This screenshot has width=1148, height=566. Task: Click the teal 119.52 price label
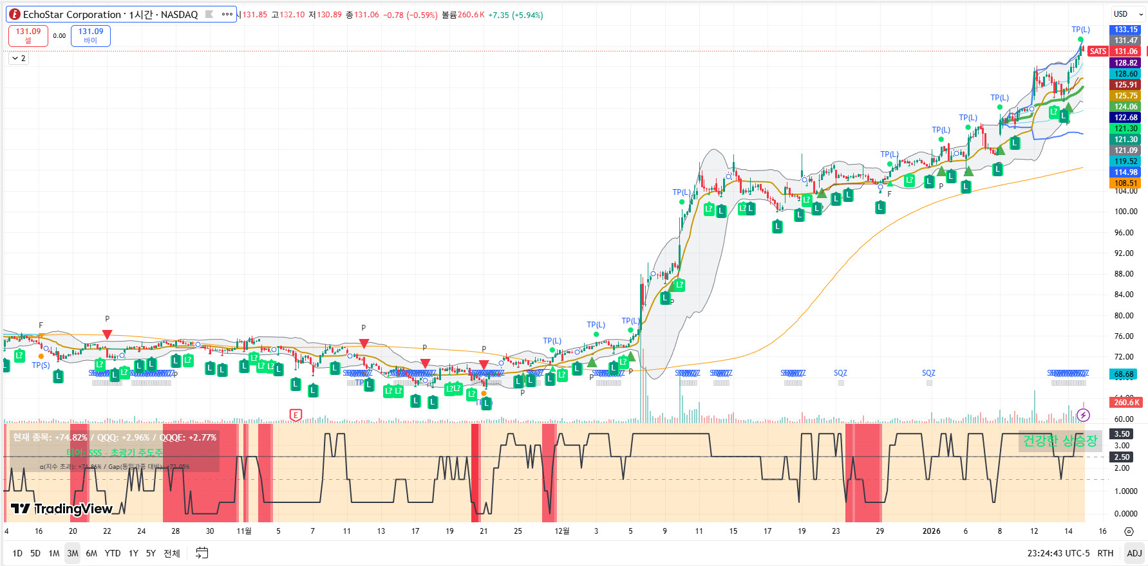click(1126, 161)
